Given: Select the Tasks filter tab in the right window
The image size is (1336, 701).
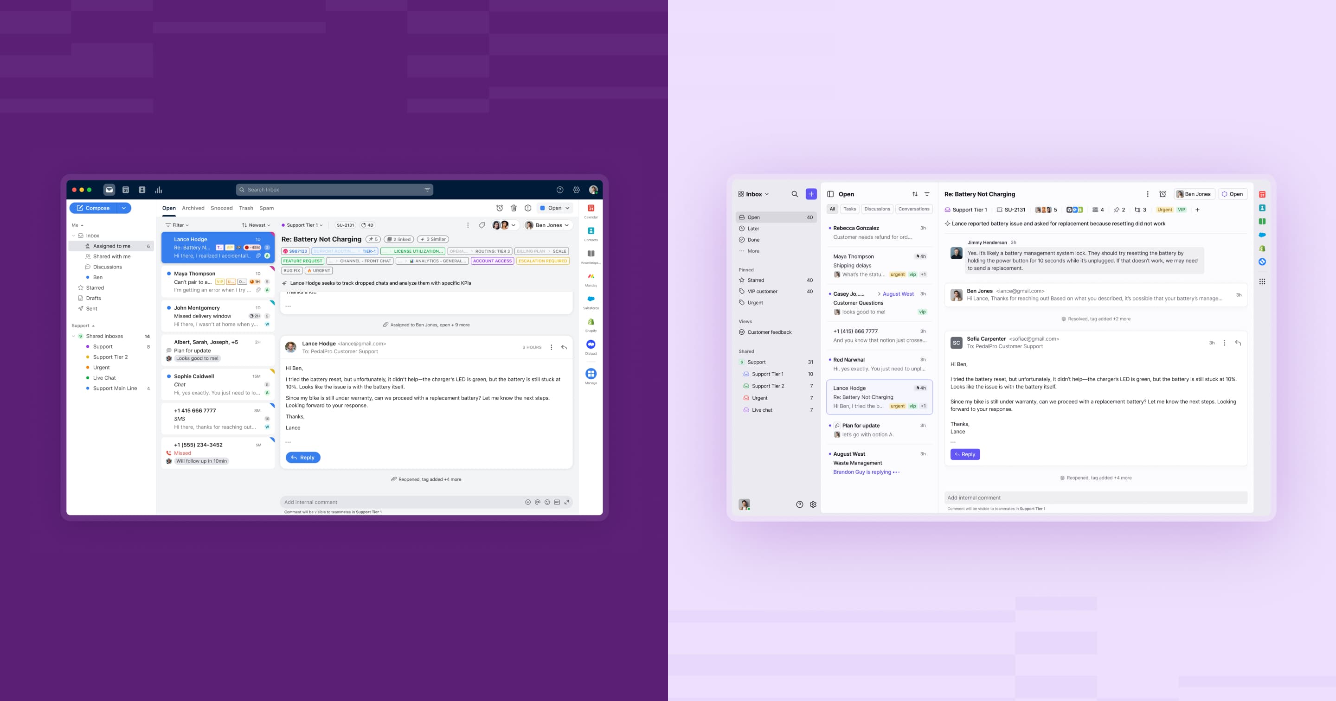Looking at the screenshot, I should (850, 209).
